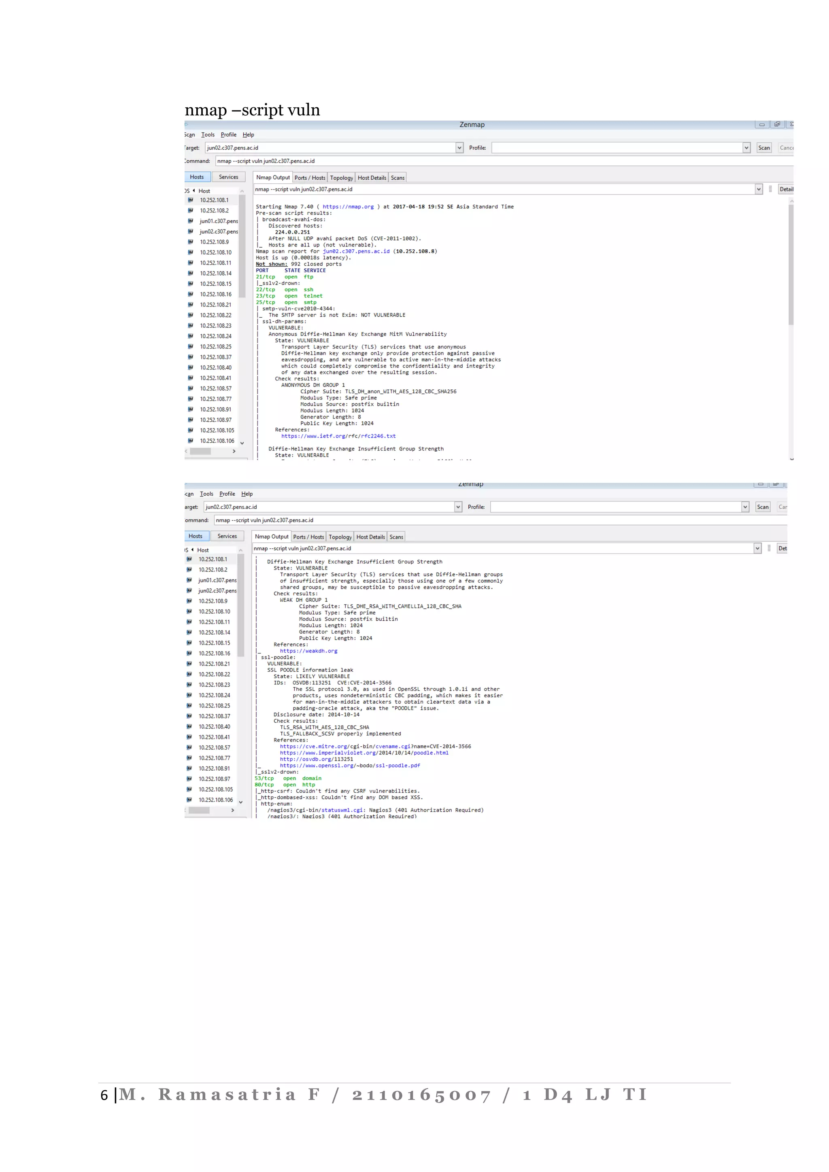Expand the Profile combo box in lower Zenmap

click(745, 507)
